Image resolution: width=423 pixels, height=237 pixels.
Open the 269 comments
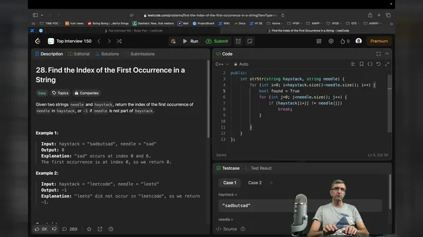69,229
